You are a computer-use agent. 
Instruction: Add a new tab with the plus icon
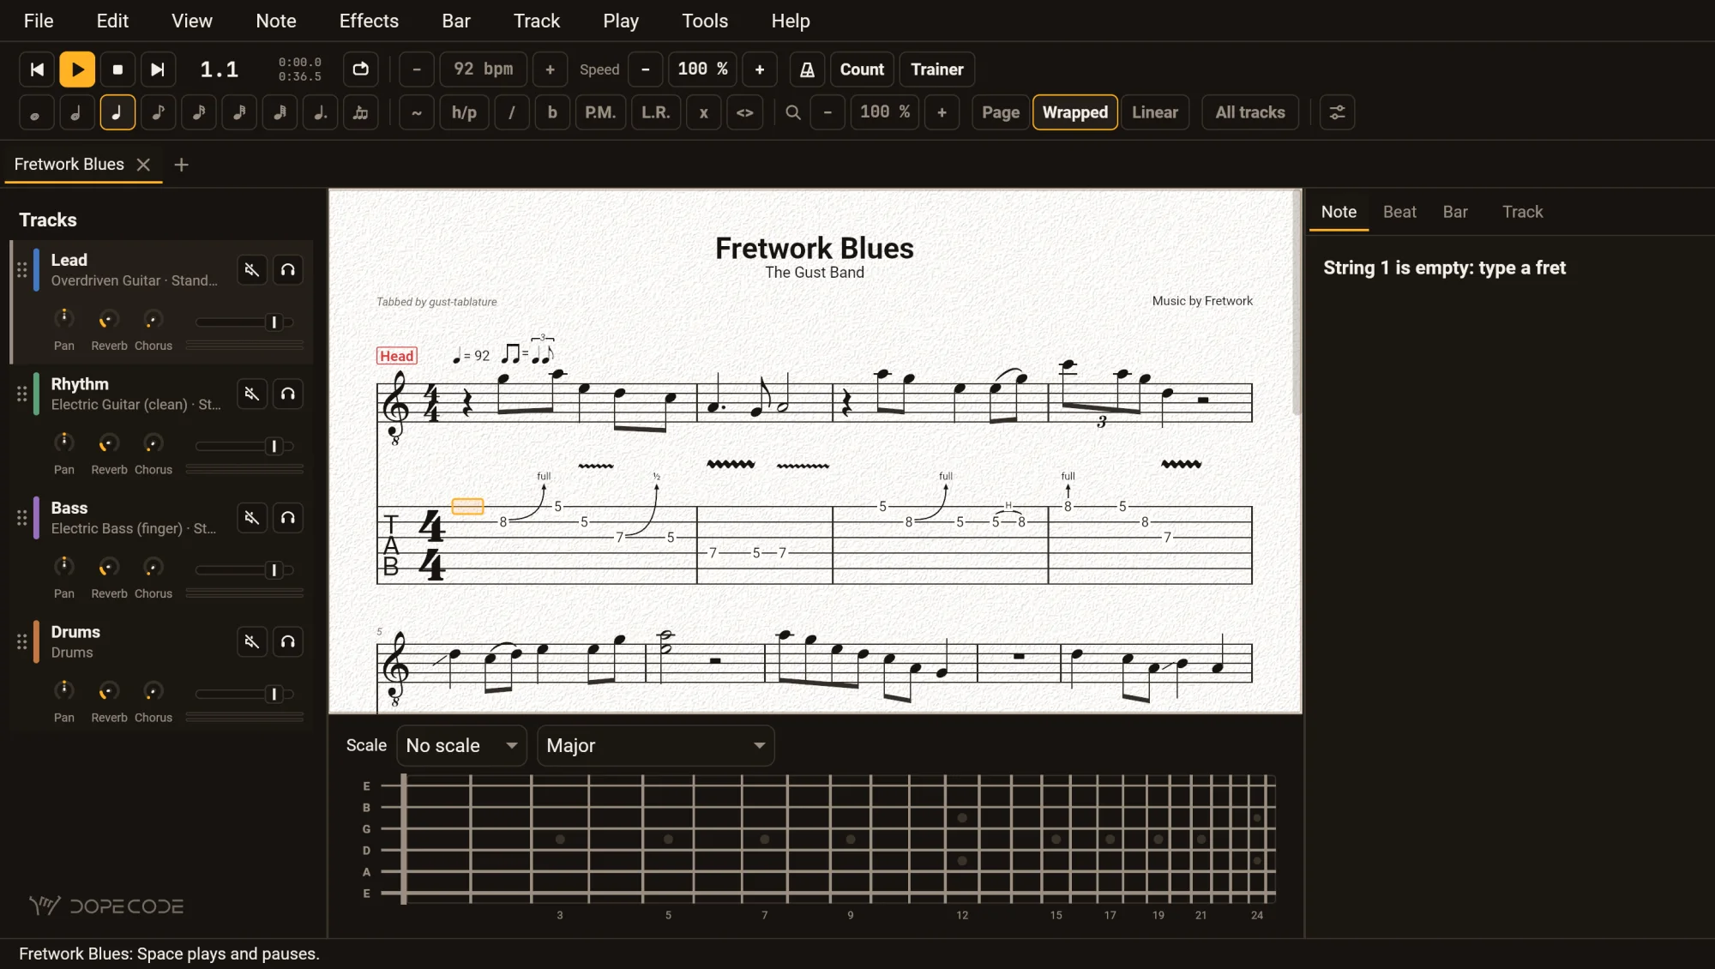click(181, 165)
